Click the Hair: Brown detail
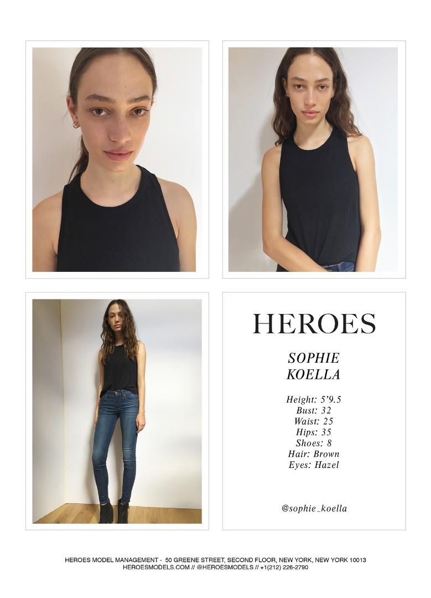The image size is (431, 598). pyautogui.click(x=314, y=454)
